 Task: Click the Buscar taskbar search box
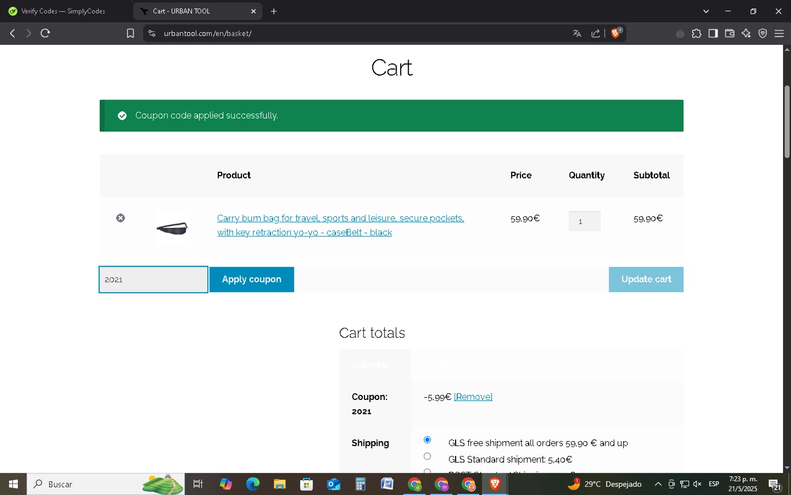[105, 484]
